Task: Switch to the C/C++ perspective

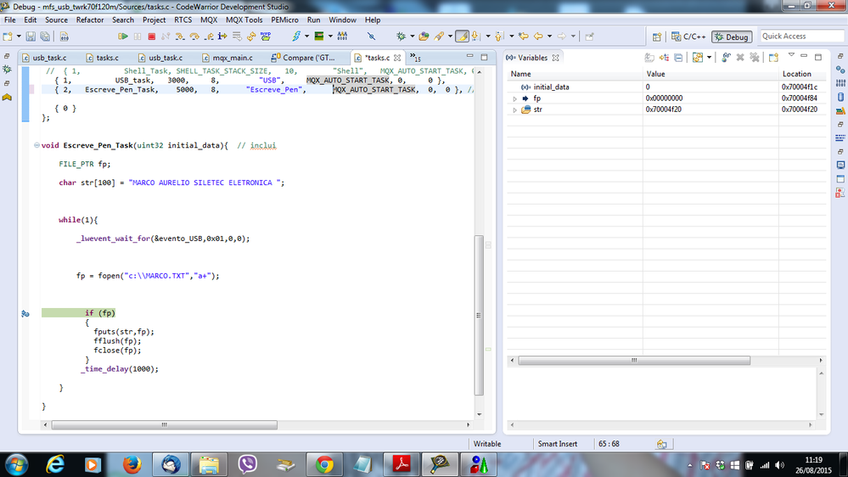Action: (x=688, y=36)
